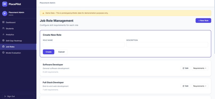Click the pencil icon for Full Stack Developer
The height and width of the screenshot is (99, 215).
coord(184,86)
